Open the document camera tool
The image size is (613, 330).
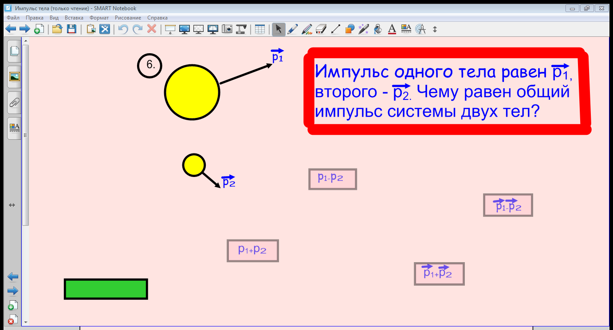(241, 29)
